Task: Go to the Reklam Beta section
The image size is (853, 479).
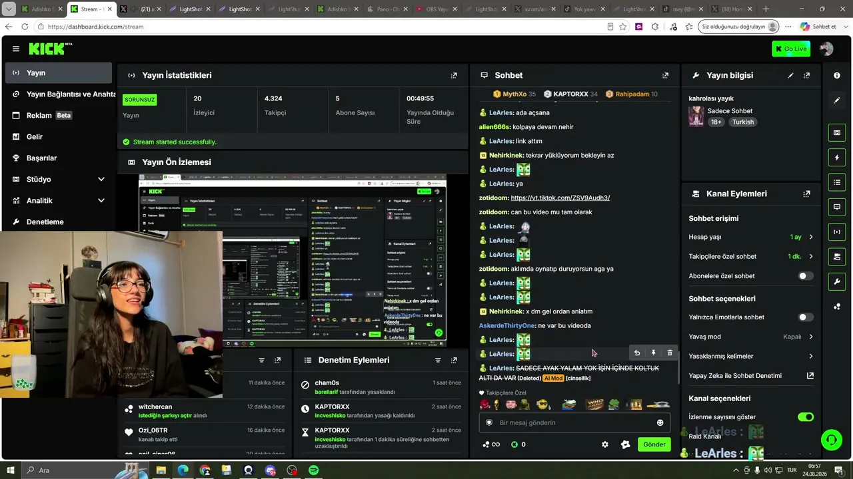Action: 59,115
